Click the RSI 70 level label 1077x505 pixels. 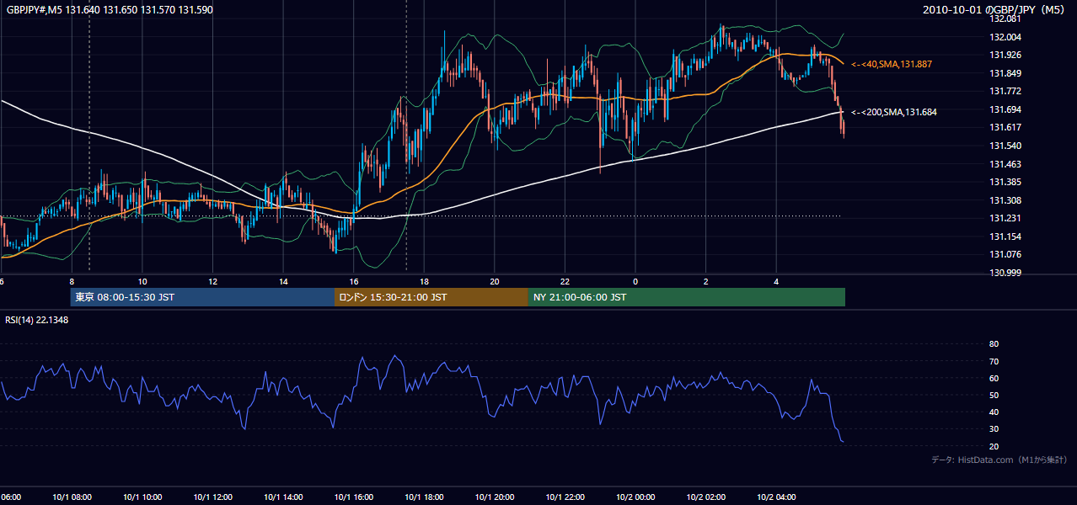coord(994,361)
